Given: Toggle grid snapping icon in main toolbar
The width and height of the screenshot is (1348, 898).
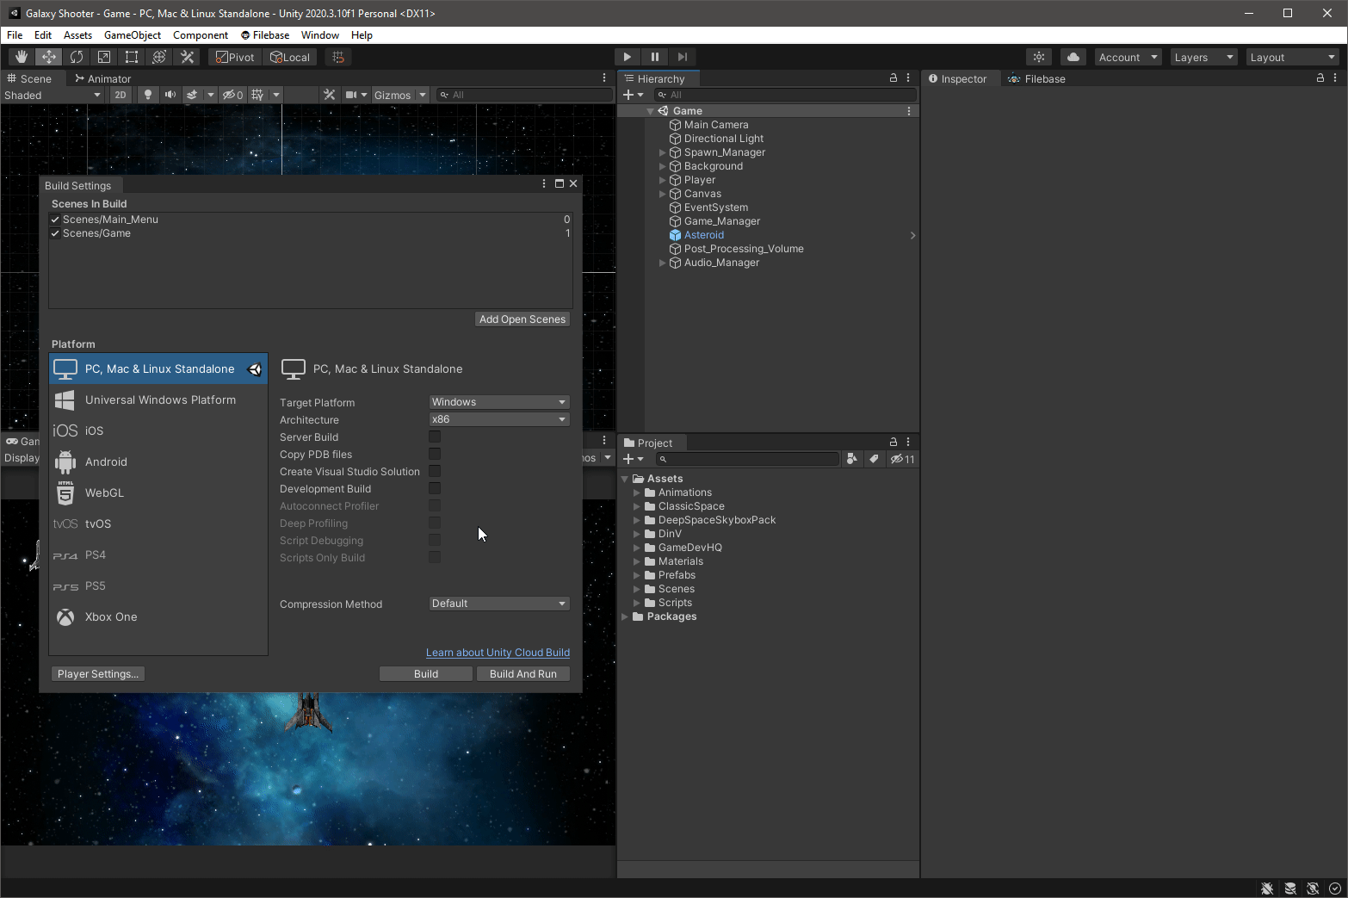Looking at the screenshot, I should point(338,57).
